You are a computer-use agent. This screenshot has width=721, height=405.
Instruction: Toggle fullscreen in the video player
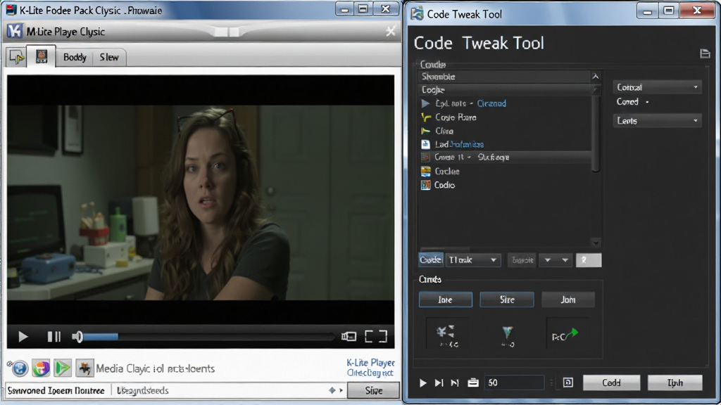pos(376,337)
